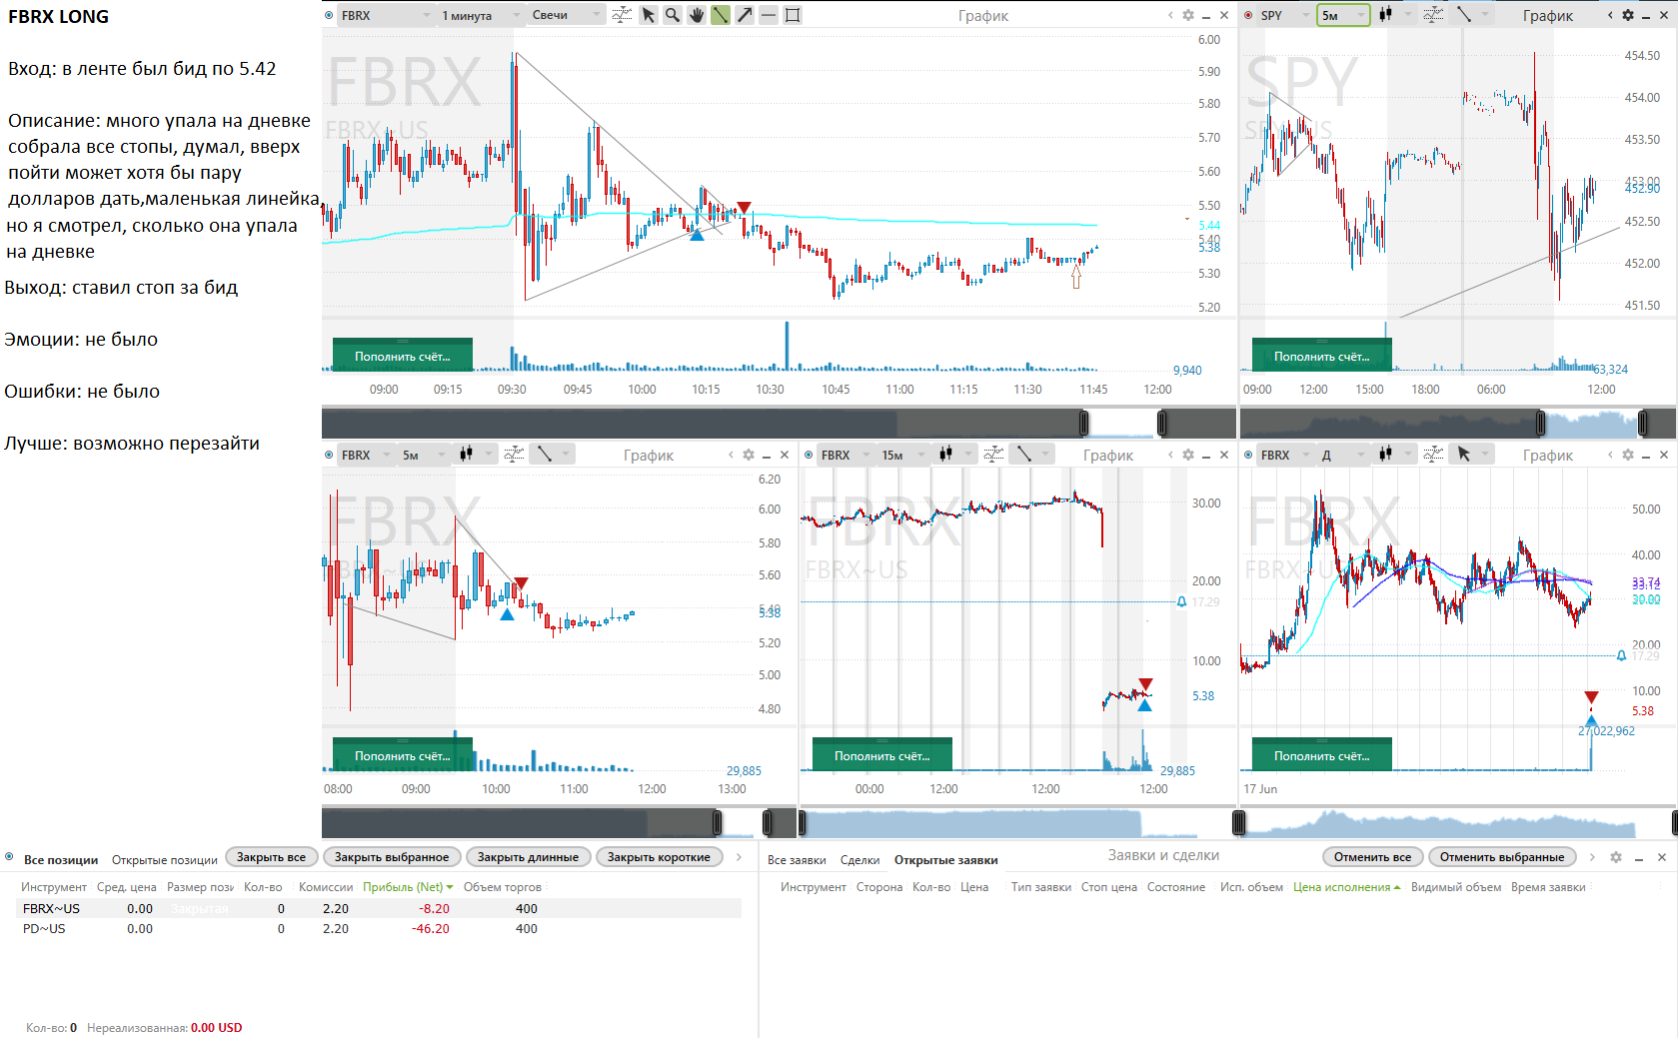Click 'Пополнить счёт...' in FBRX 1-minute chart
Viewport: 1678px width, 1038px height.
tap(402, 357)
